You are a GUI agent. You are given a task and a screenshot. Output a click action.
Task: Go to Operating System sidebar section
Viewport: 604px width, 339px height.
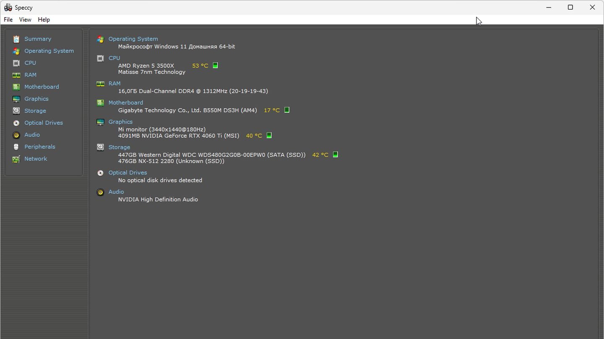49,51
